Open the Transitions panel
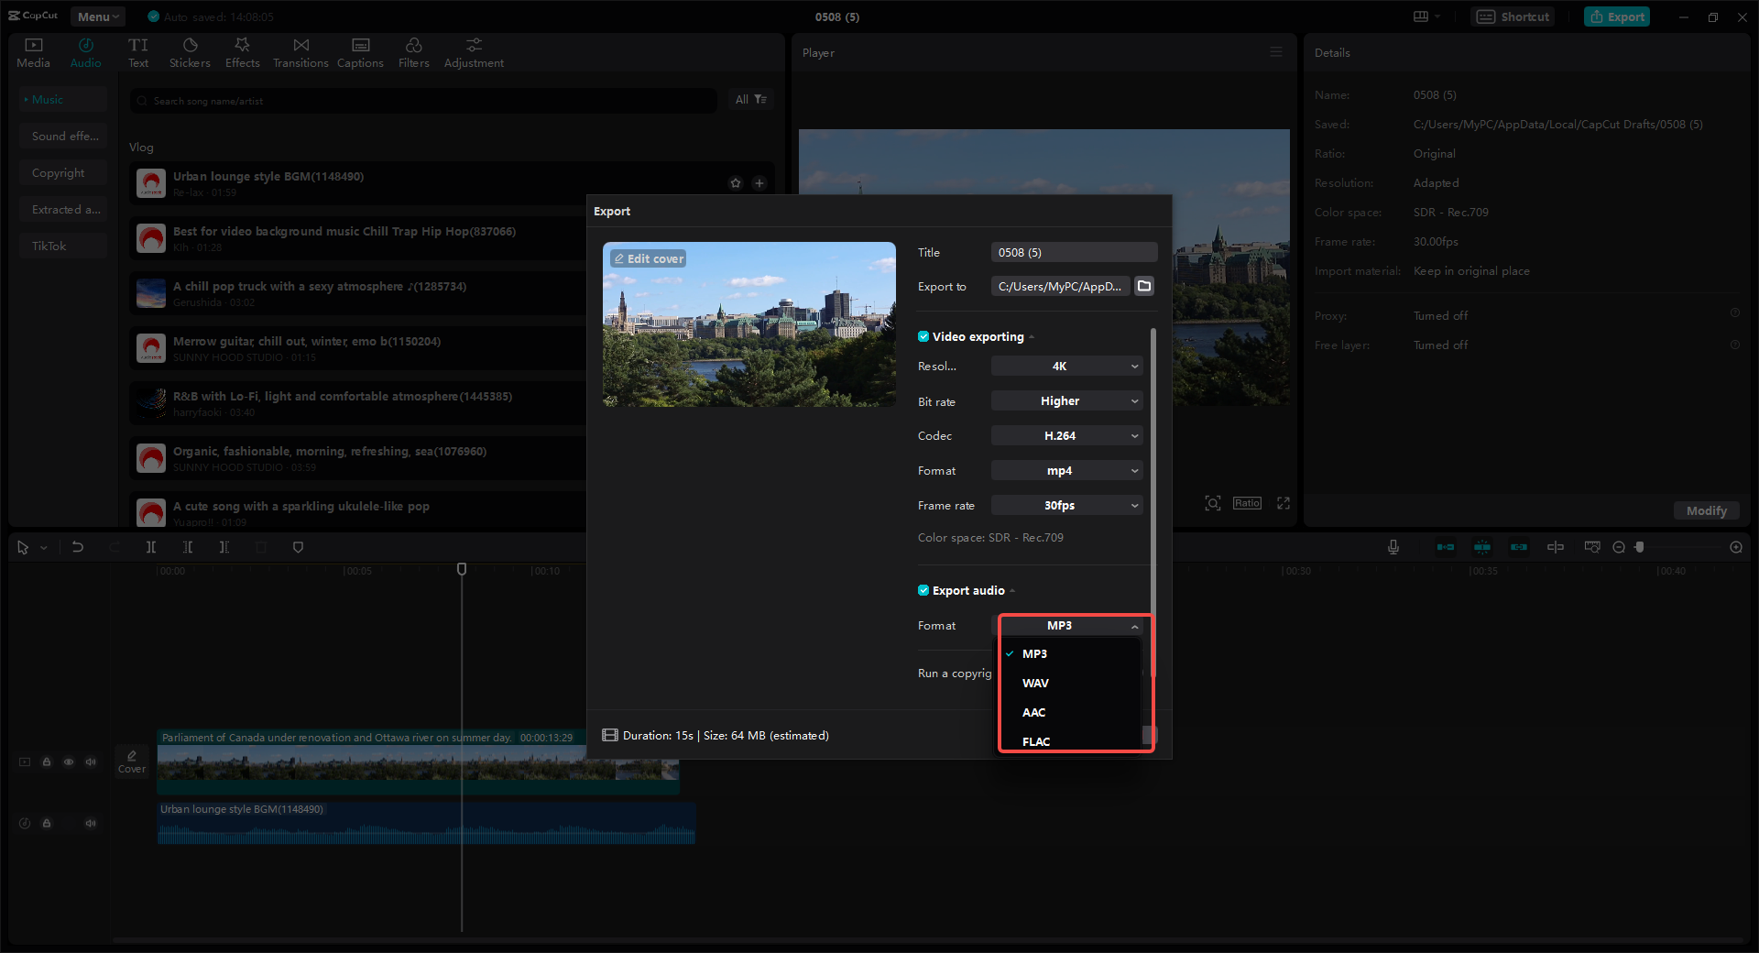Image resolution: width=1759 pixels, height=953 pixels. [x=300, y=51]
